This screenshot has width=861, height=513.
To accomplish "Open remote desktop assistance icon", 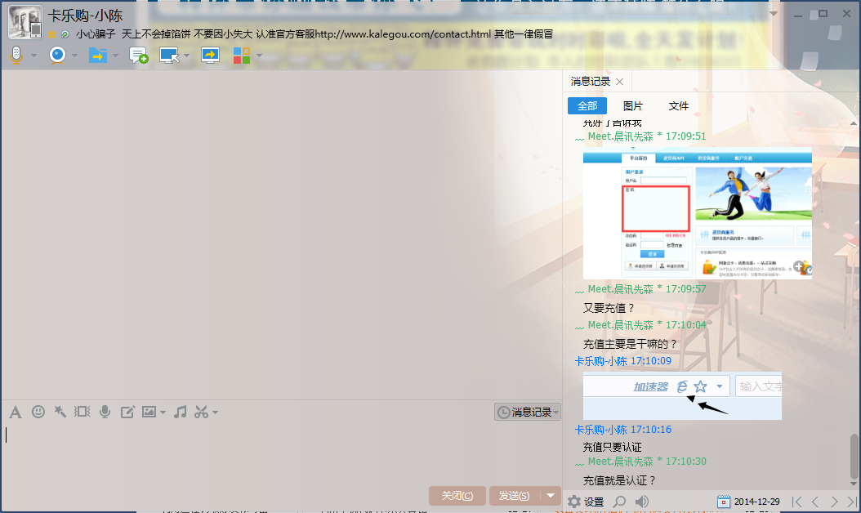I will tap(169, 56).
